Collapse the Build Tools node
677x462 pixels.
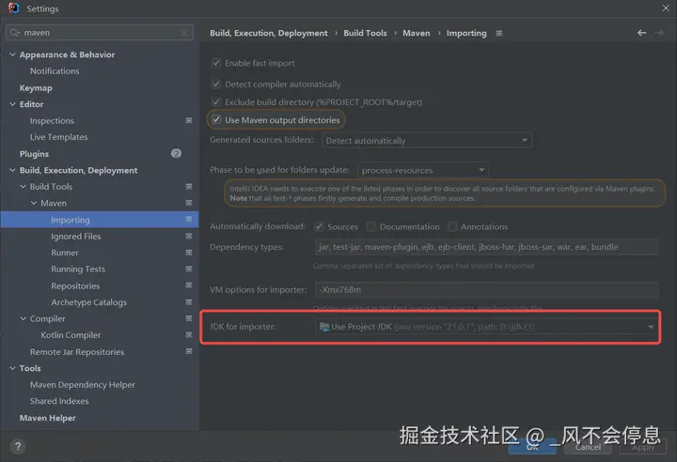pyautogui.click(x=24, y=186)
